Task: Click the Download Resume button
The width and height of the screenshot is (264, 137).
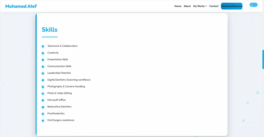Action: pyautogui.click(x=232, y=6)
